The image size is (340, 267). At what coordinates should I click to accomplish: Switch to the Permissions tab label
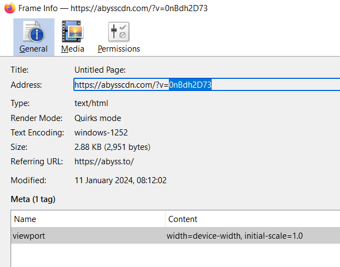[x=119, y=49]
